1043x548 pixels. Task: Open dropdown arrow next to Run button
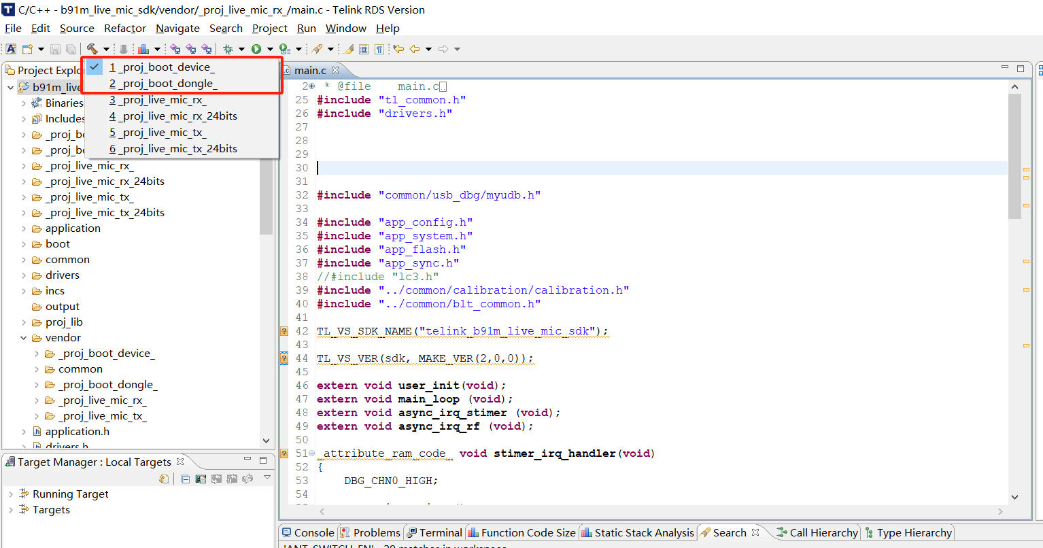pyautogui.click(x=270, y=49)
